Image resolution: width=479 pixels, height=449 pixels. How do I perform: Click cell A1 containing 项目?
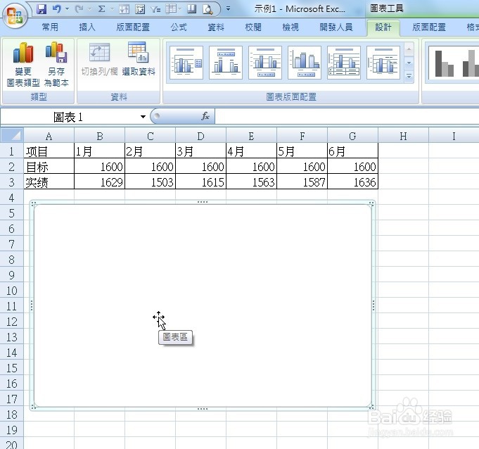pyautogui.click(x=49, y=151)
